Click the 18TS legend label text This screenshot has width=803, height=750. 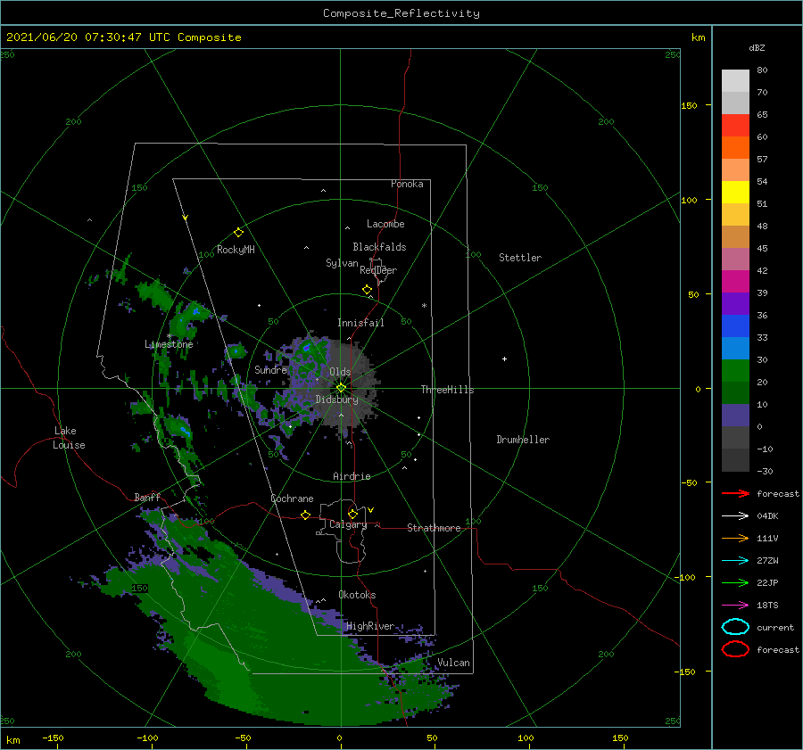tap(767, 606)
